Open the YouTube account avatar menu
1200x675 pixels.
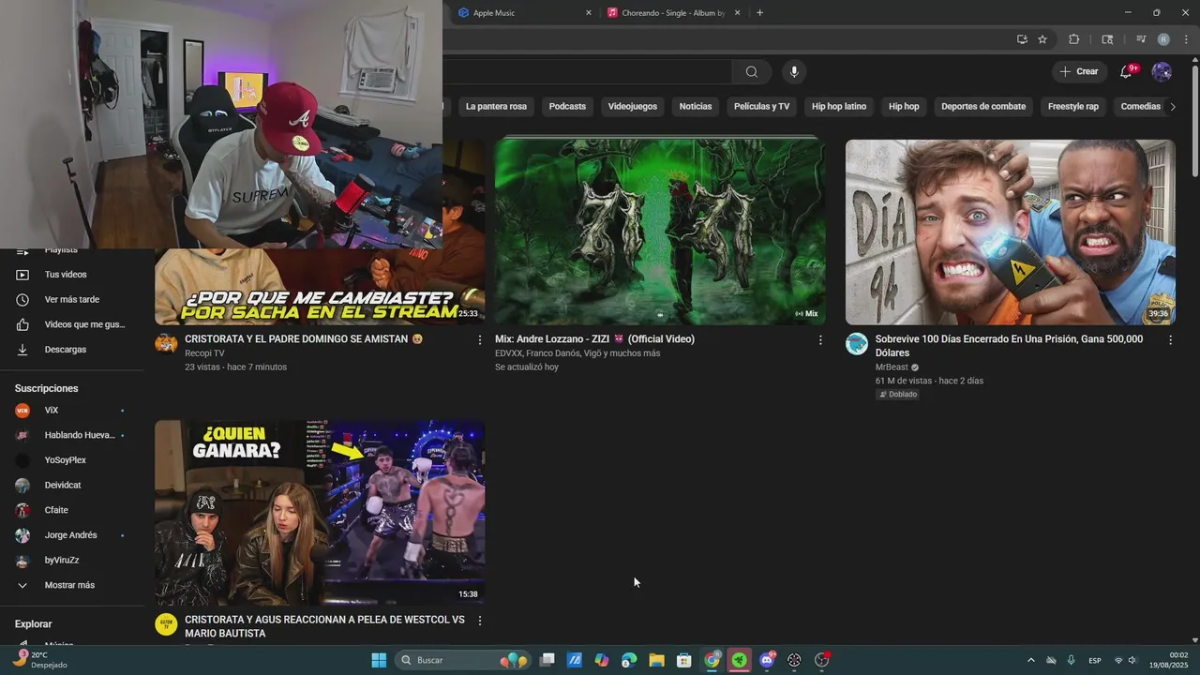coord(1162,72)
